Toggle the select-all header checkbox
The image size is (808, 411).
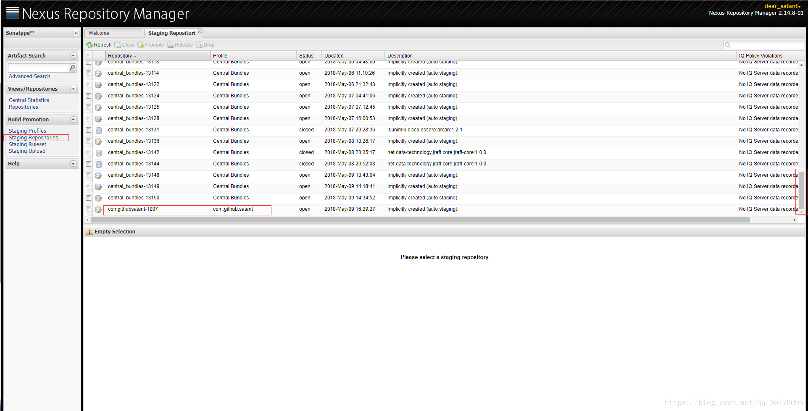(89, 56)
